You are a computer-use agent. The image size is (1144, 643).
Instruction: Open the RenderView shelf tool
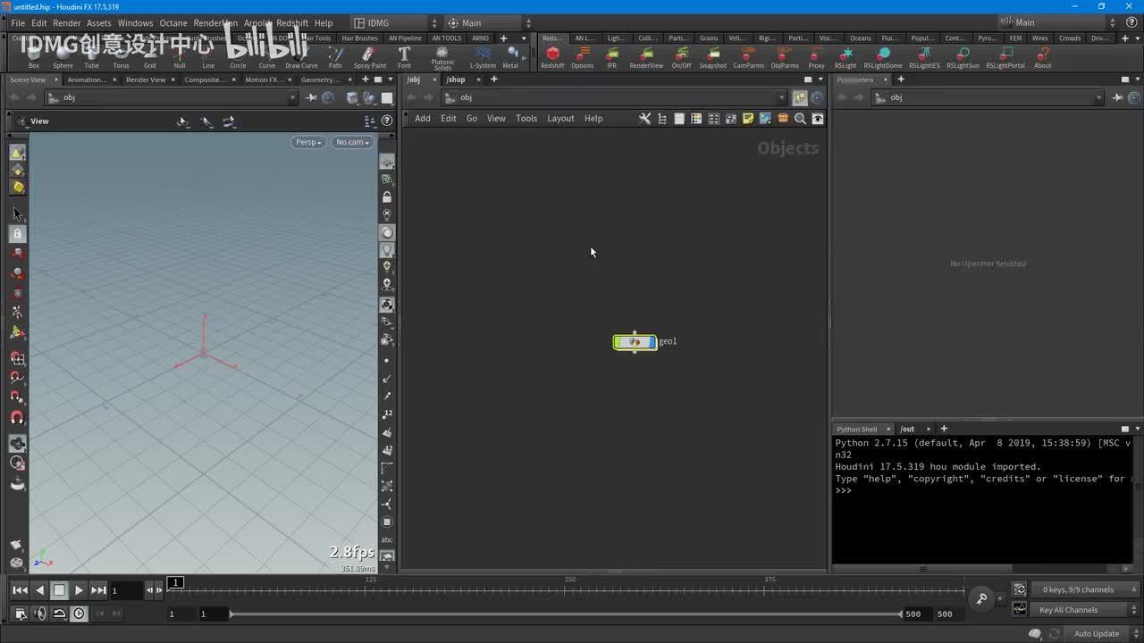tap(646, 54)
